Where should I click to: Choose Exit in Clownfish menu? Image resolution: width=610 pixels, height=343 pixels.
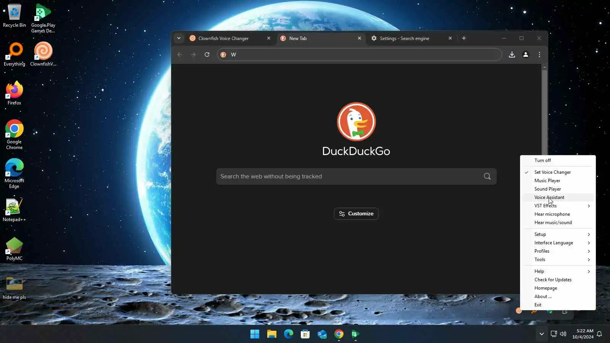click(x=558, y=305)
